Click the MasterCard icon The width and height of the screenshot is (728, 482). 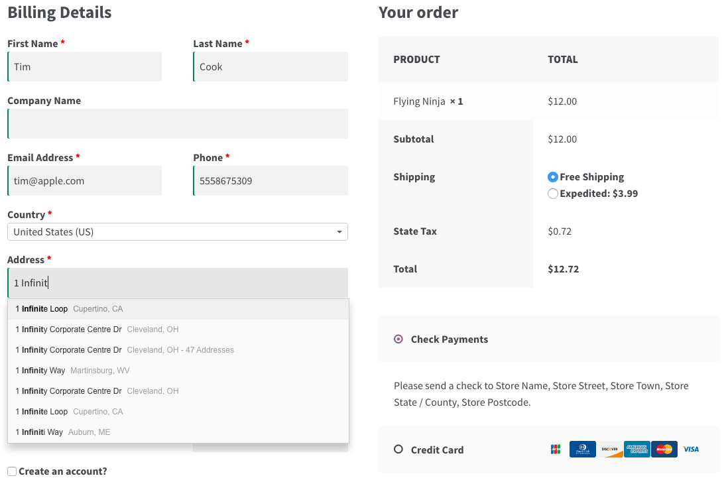tap(664, 449)
